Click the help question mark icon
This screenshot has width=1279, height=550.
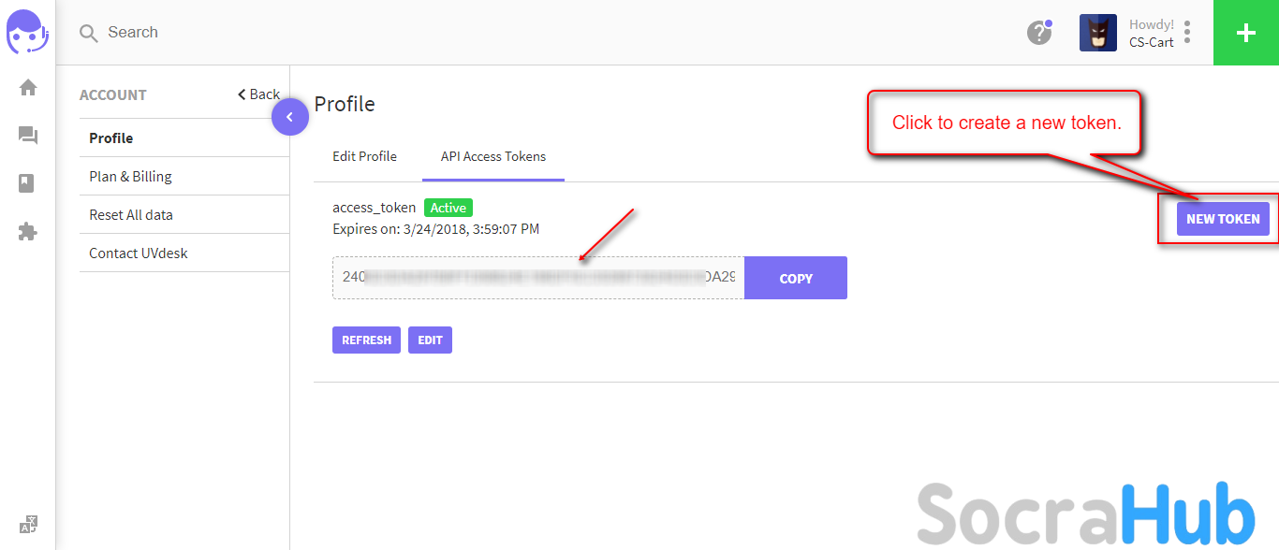[1038, 33]
